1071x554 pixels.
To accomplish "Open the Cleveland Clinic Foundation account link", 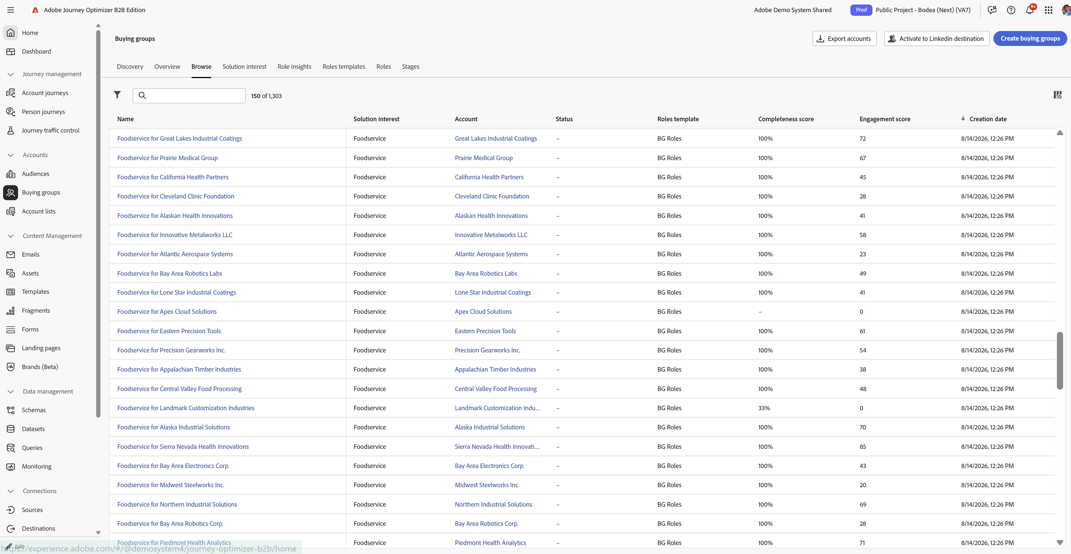I will click(x=492, y=196).
